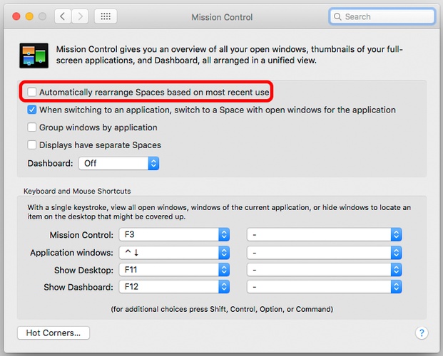Open Mission Control F3 keyboard shortcut dropdown
443x356 pixels.
point(174,234)
